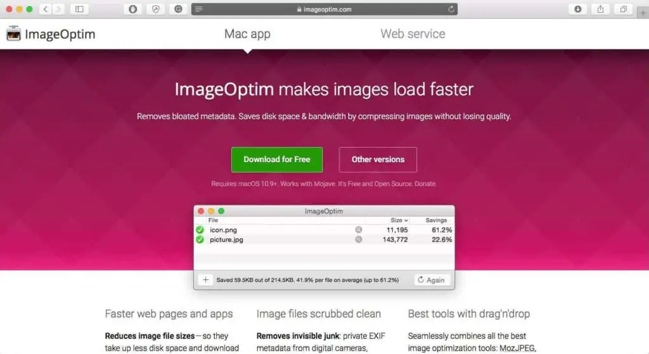Click the Faster web pages and apps heading
Viewport: 649px width, 354px height.
click(169, 314)
